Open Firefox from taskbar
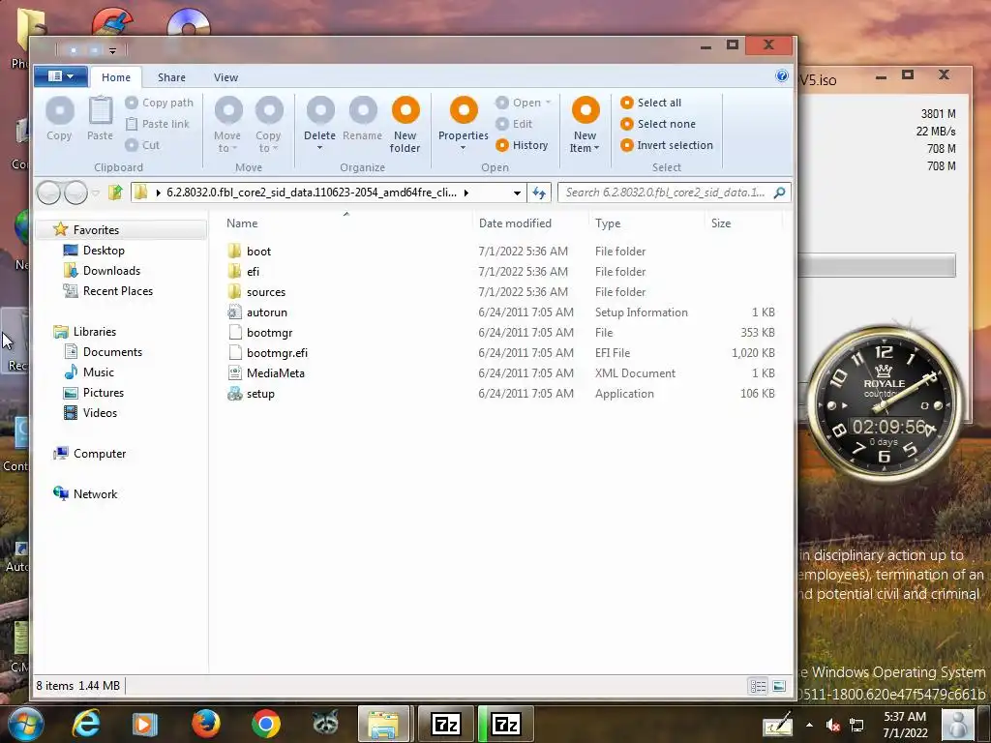Screen dimensions: 991x743 click(x=206, y=724)
